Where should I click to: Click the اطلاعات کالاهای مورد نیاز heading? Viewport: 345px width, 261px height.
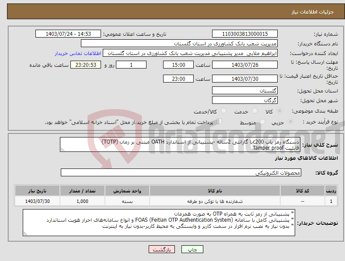point(306,158)
